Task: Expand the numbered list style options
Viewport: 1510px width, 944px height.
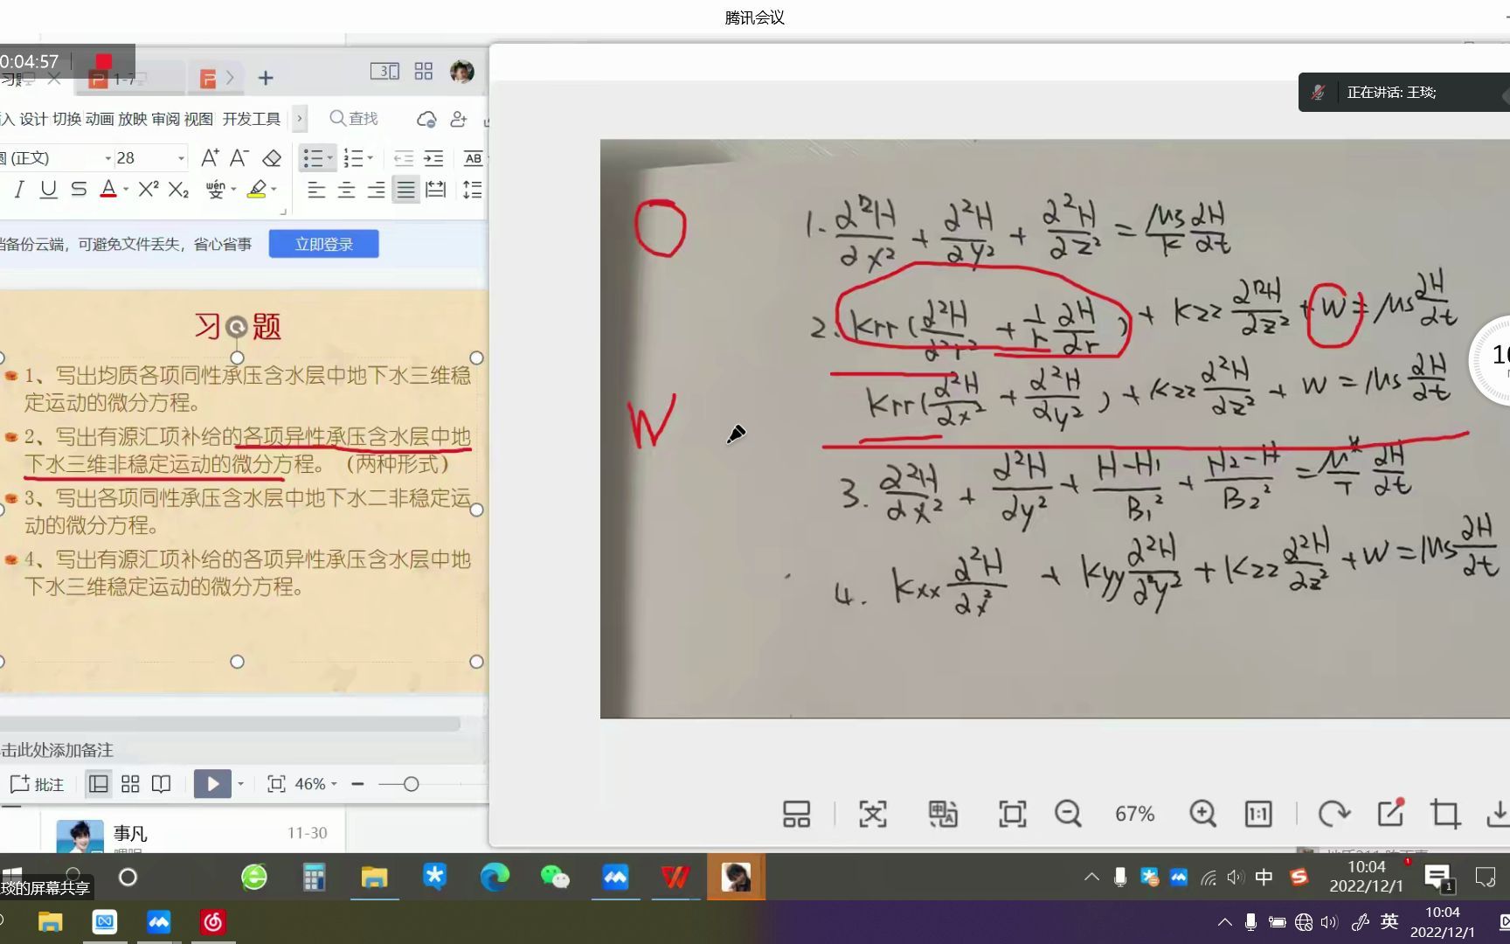Action: coord(371,158)
